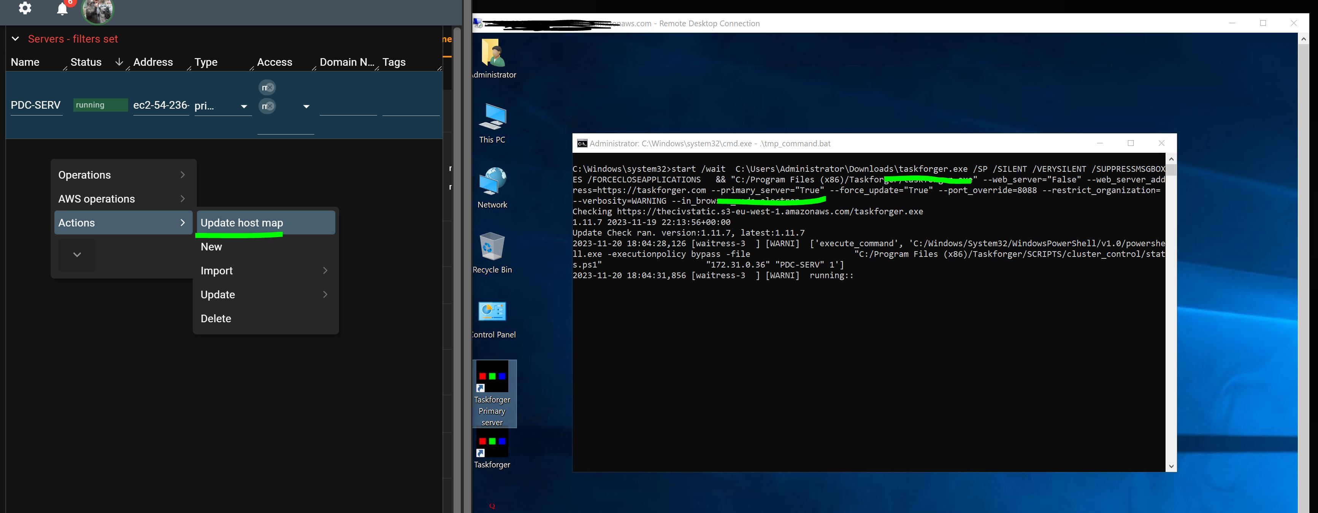Select the Taskforger desktop shortcut
This screenshot has height=513, width=1318.
pyautogui.click(x=492, y=449)
